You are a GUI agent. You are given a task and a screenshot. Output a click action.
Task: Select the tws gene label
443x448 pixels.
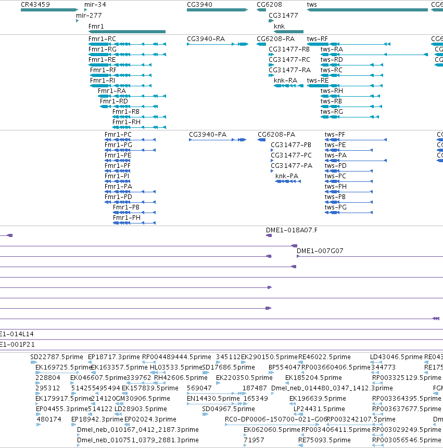pyautogui.click(x=312, y=5)
